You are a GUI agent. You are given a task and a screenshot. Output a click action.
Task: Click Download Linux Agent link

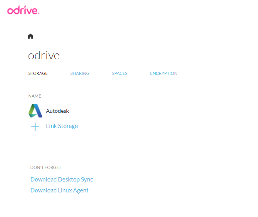pos(59,190)
